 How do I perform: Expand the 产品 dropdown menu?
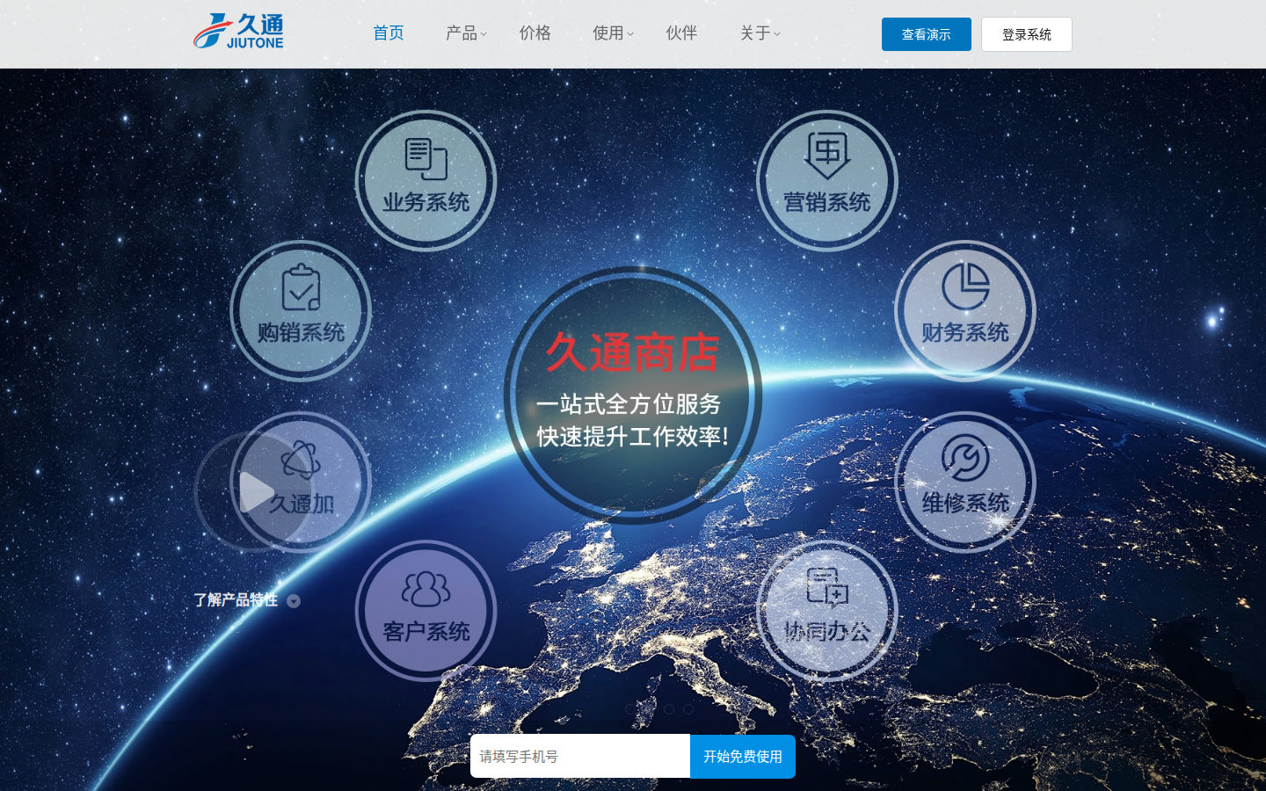point(466,33)
